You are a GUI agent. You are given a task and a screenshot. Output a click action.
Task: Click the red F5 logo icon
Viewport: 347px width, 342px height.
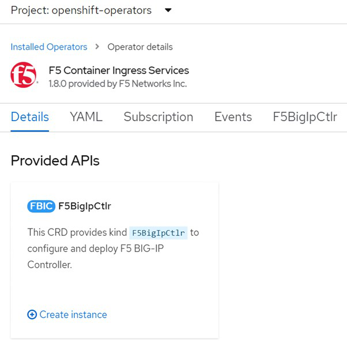pyautogui.click(x=24, y=76)
